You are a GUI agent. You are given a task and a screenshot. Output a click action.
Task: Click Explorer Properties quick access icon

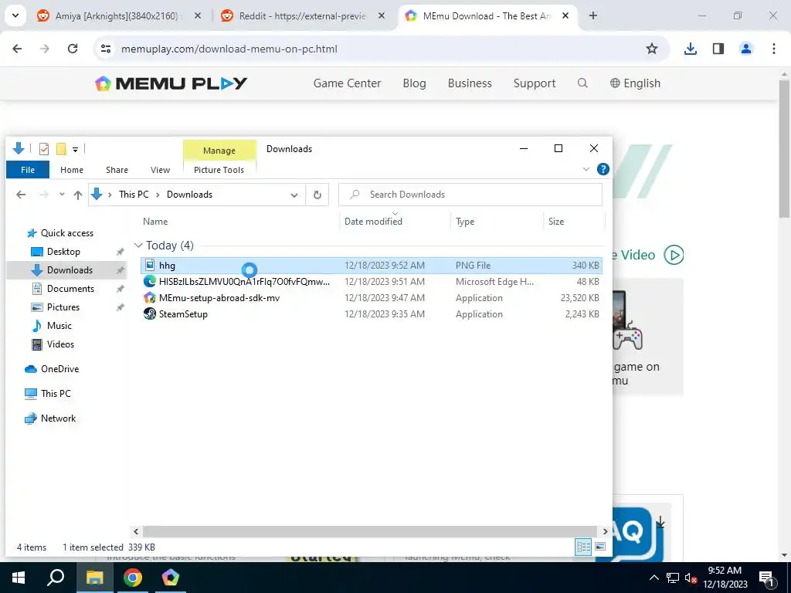pos(44,149)
